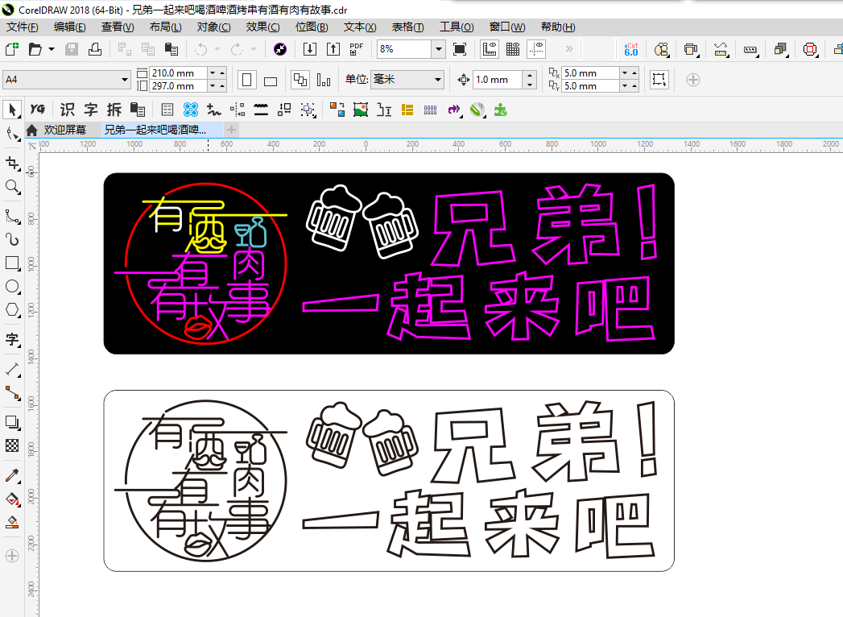843x617 pixels.
Task: Click the toolbox quick customize plus
Action: [12, 556]
